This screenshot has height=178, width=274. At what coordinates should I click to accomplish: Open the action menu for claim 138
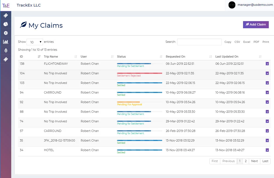267,64
